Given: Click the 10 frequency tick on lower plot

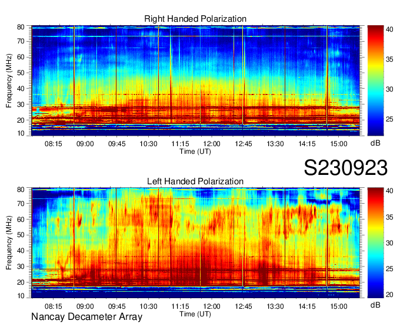Looking at the screenshot, I should click(x=21, y=296).
